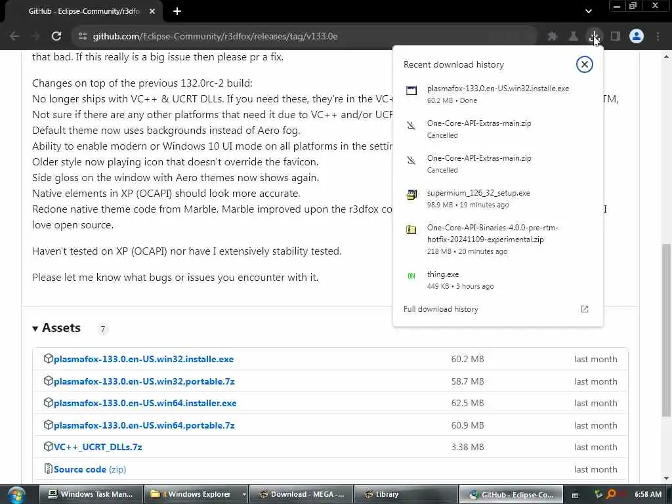Open the extensions puzzle icon

[x=553, y=37]
